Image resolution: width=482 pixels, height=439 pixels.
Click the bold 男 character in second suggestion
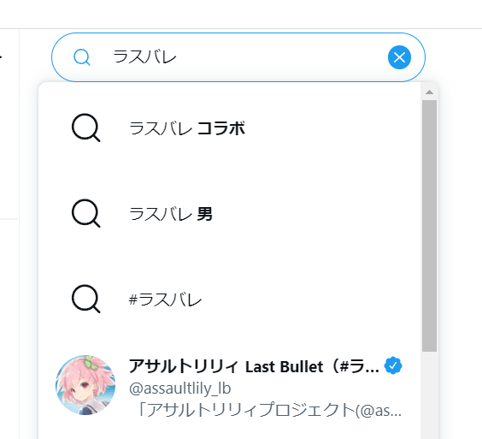[204, 214]
